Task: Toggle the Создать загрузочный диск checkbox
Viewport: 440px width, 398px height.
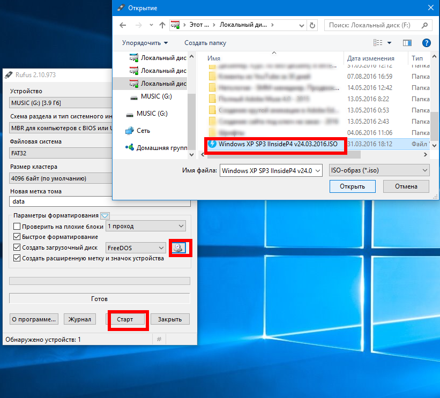Action: [x=17, y=247]
